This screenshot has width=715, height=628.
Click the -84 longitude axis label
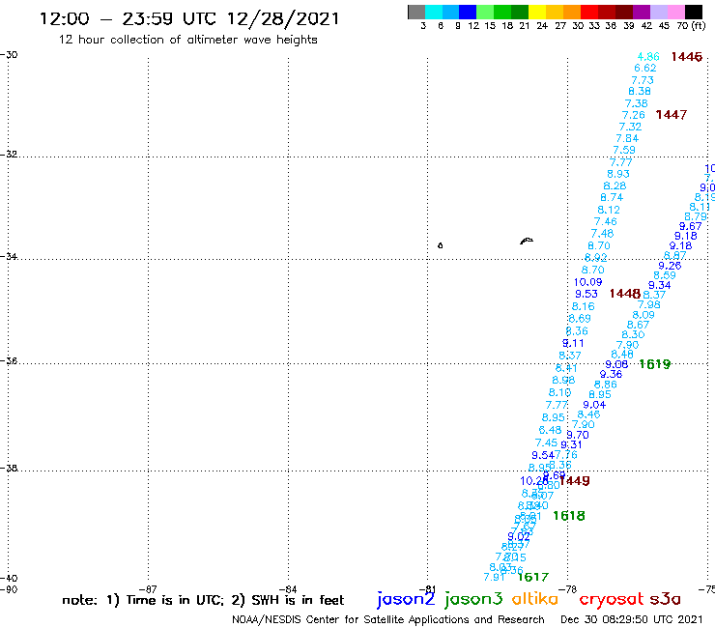click(x=288, y=589)
